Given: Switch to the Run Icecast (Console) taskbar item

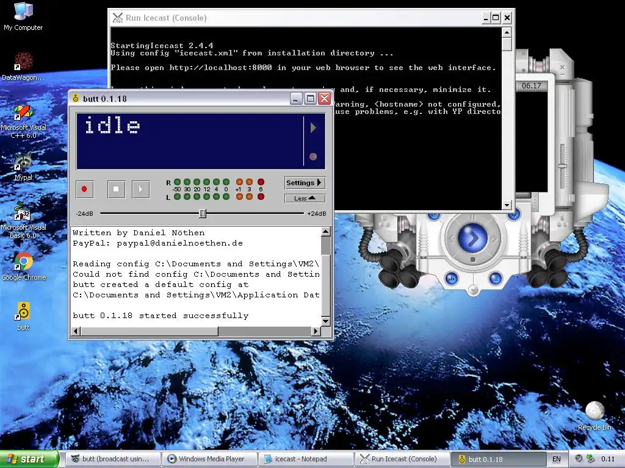Looking at the screenshot, I should click(403, 459).
